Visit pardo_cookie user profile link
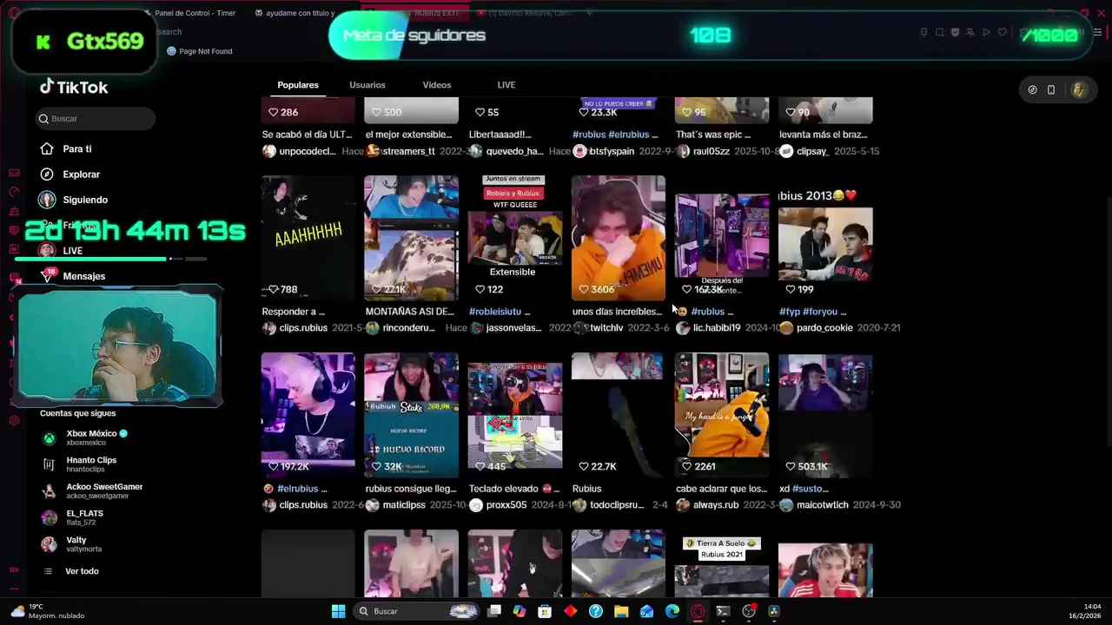 coord(824,328)
